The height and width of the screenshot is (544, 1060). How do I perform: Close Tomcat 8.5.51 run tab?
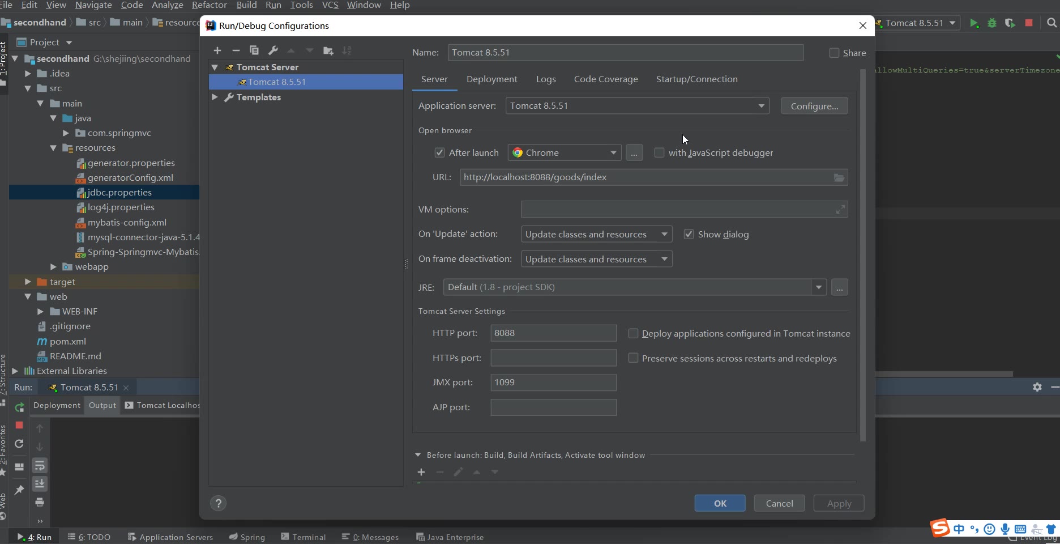(126, 388)
